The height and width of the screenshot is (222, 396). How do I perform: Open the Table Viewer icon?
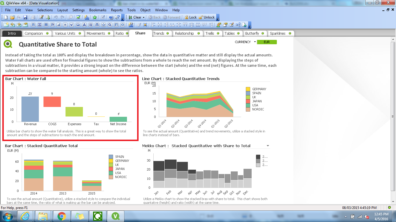click(x=238, y=25)
